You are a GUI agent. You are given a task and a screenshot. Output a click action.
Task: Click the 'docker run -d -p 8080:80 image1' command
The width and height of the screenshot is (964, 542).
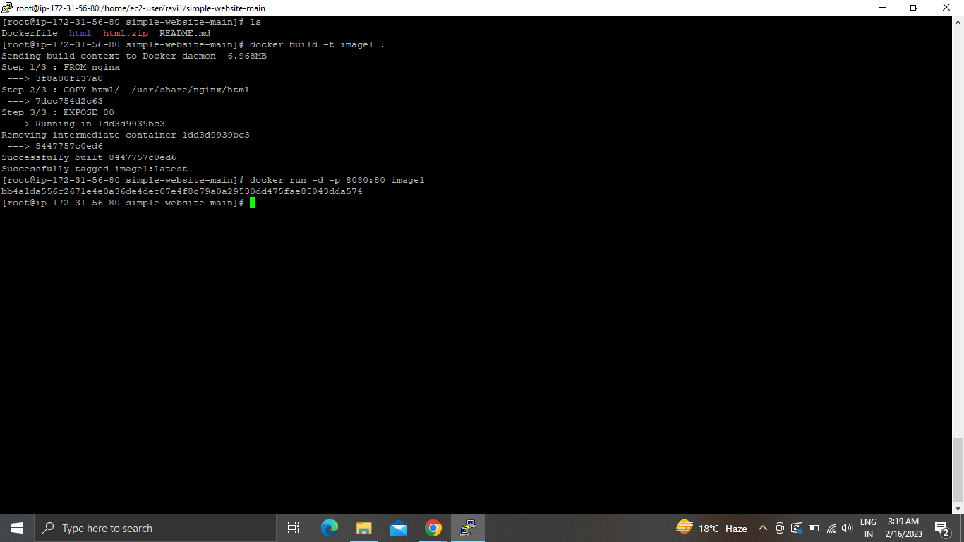point(337,180)
